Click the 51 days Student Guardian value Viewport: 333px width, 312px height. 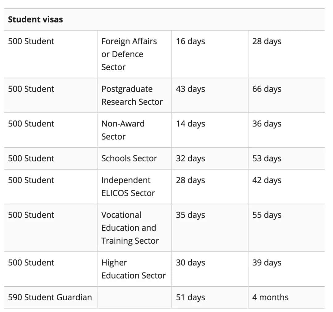pyautogui.click(x=191, y=297)
